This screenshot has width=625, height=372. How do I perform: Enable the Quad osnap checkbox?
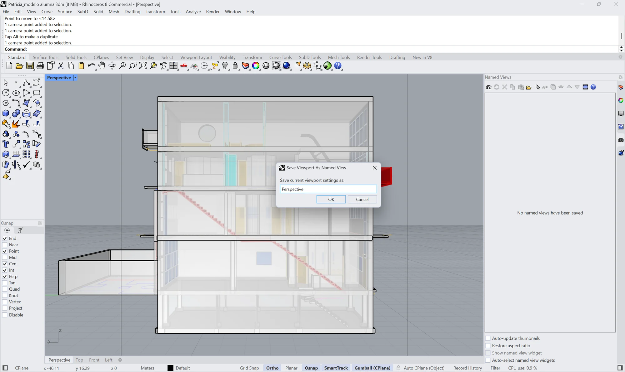(5, 289)
